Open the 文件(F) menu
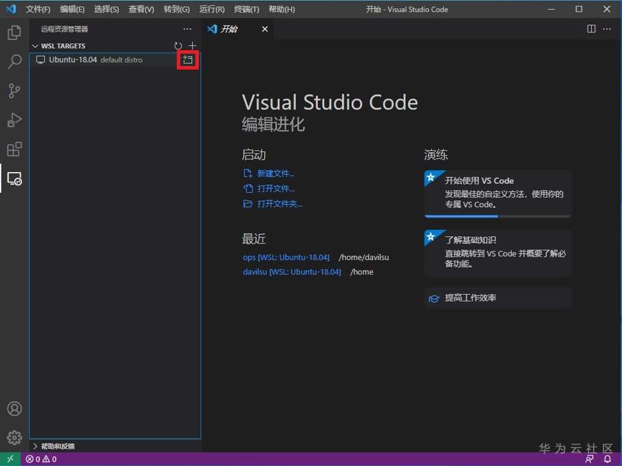The height and width of the screenshot is (466, 622). coord(38,9)
